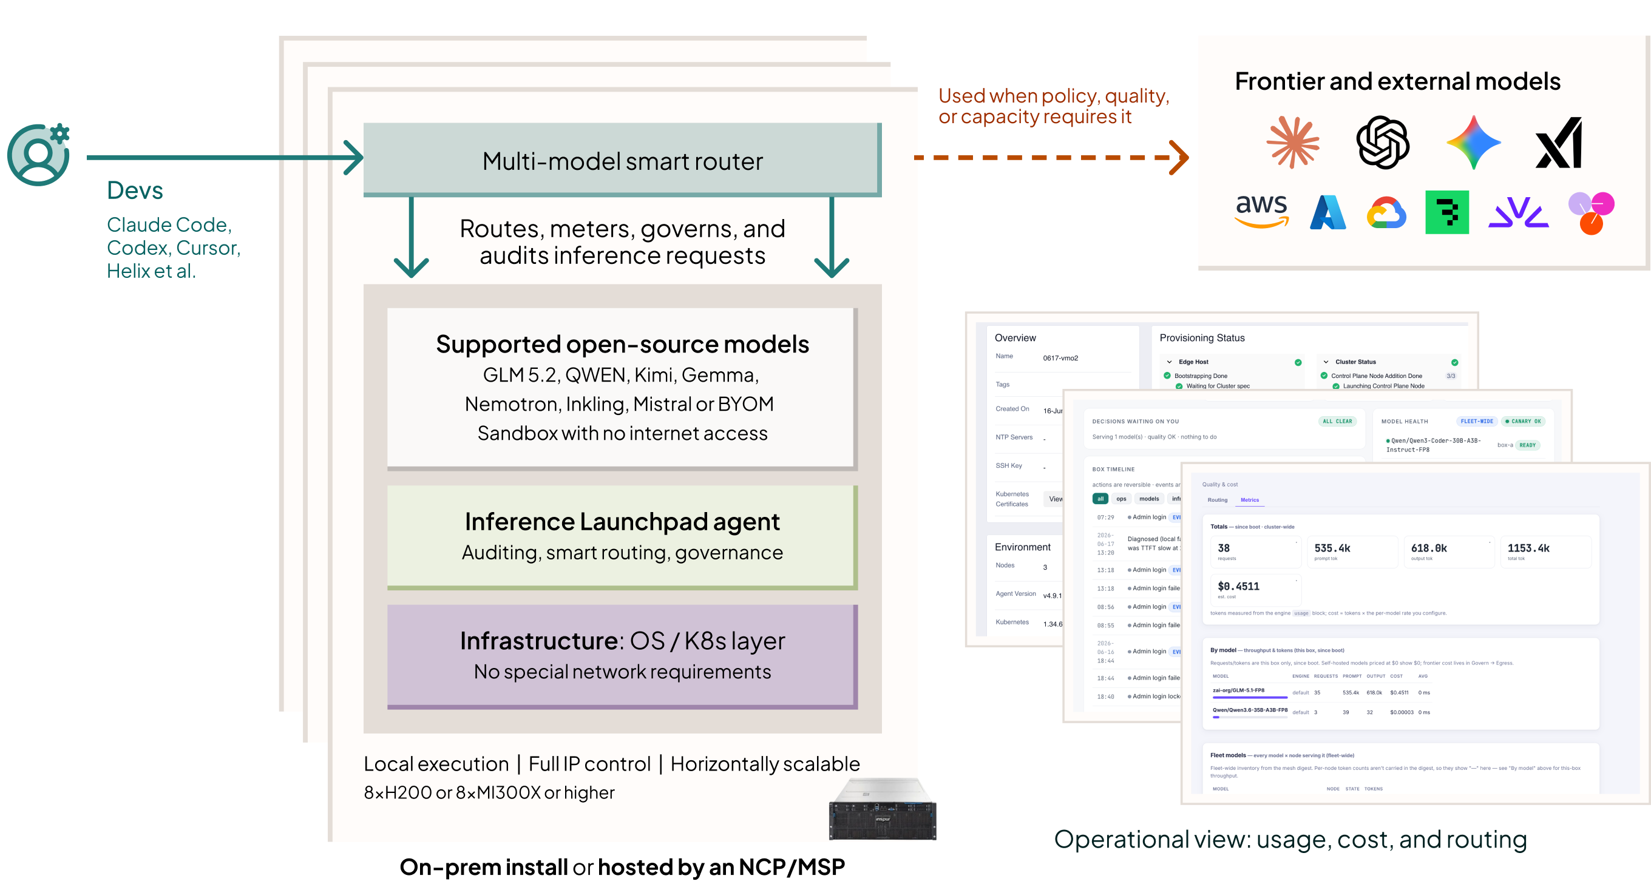Click the purple zigzag arrows logo
This screenshot has height=887, width=1651.
point(1517,212)
